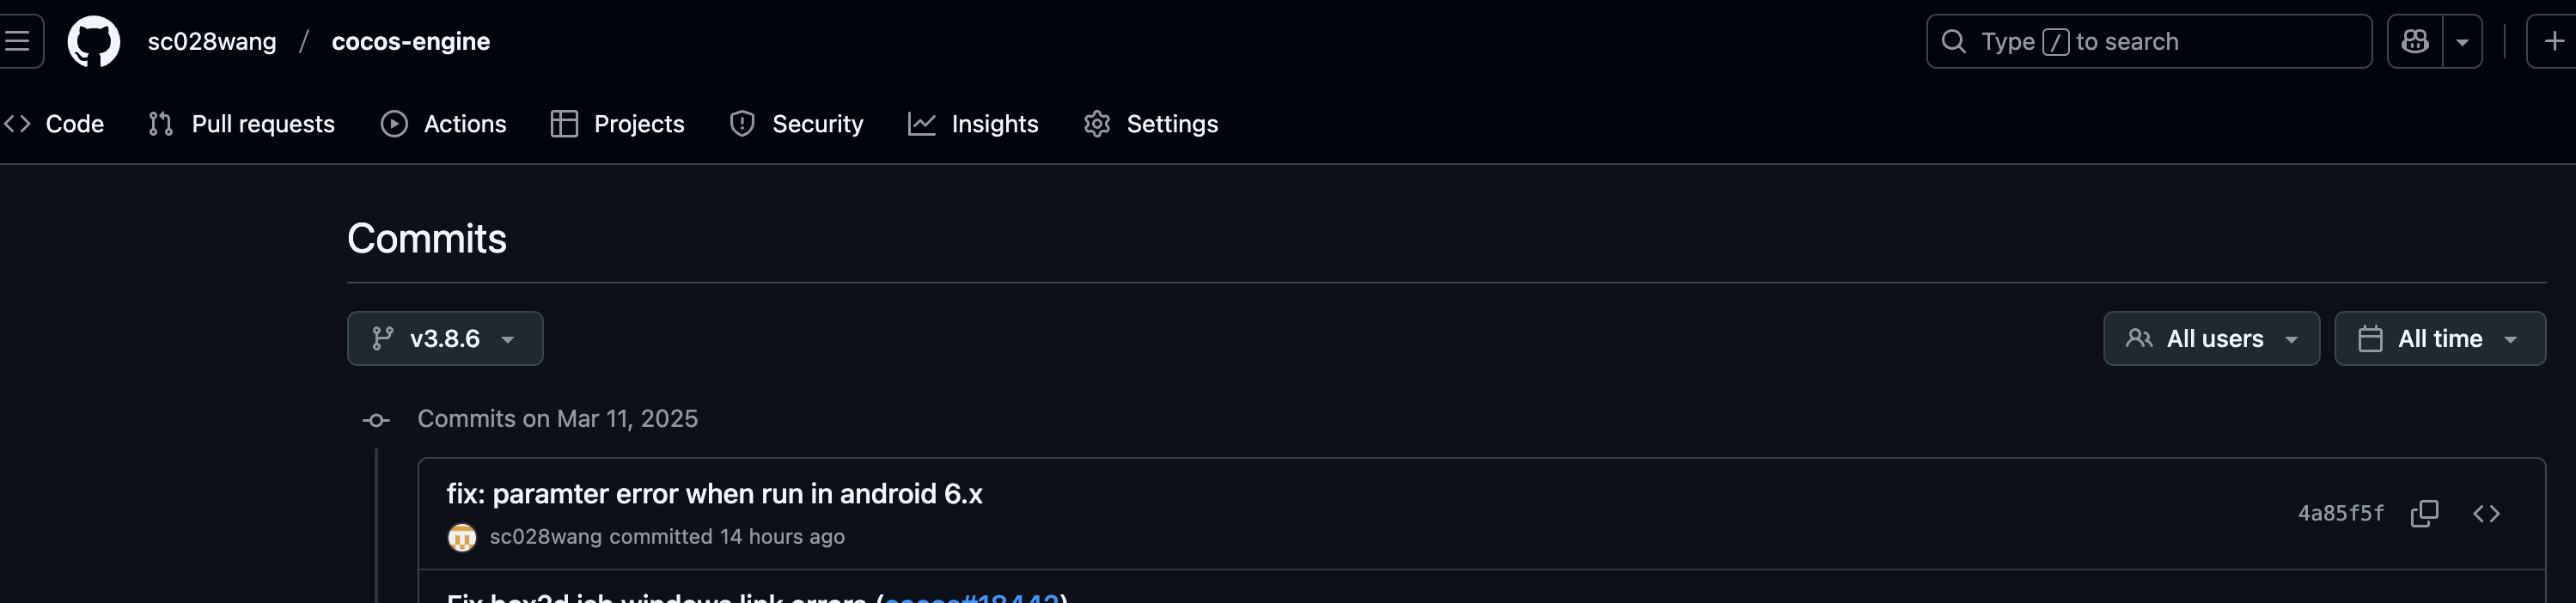Expand the arrow beside Copilot button

2462,41
